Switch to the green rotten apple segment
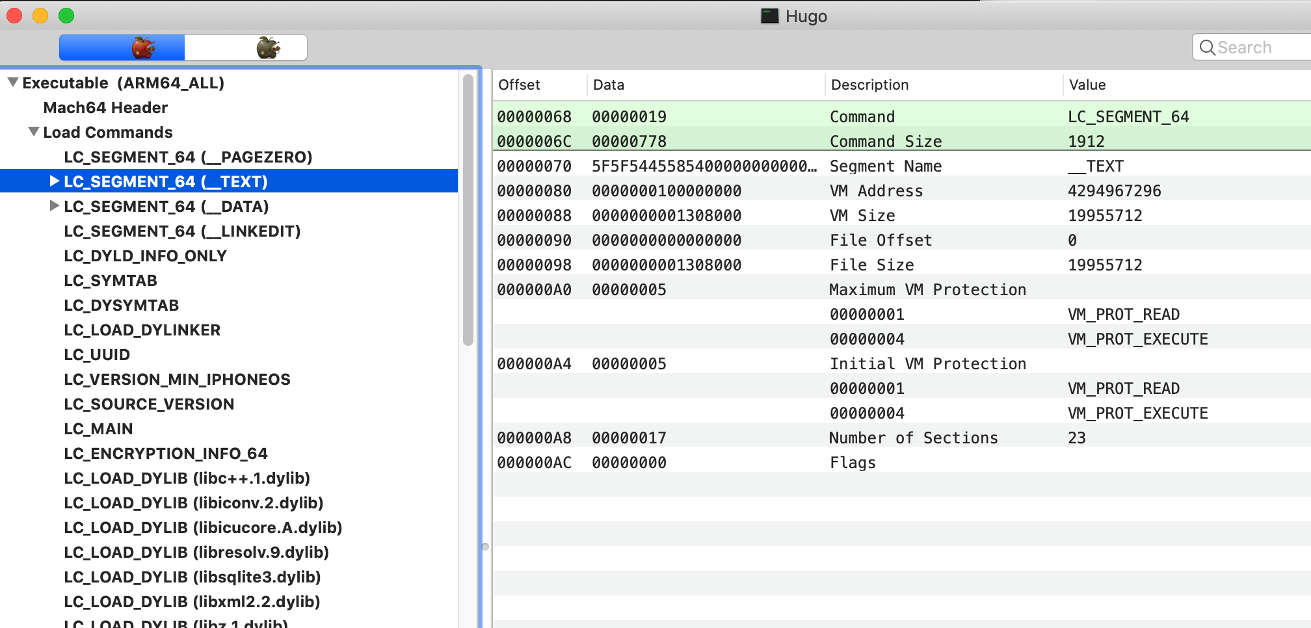The width and height of the screenshot is (1311, 628). point(246,47)
